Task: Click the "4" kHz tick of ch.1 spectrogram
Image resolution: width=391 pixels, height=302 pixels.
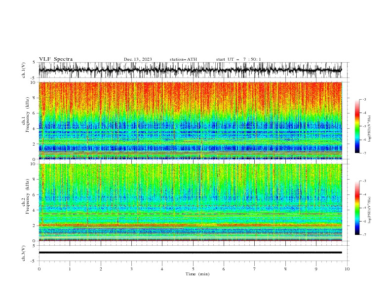Action: click(35, 129)
